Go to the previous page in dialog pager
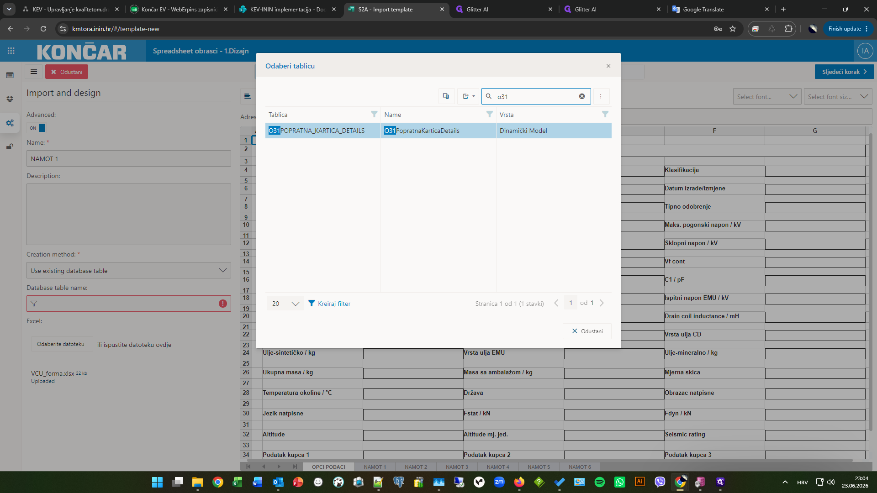 tap(556, 303)
